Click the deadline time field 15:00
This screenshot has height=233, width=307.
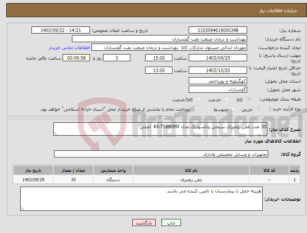(x=159, y=58)
